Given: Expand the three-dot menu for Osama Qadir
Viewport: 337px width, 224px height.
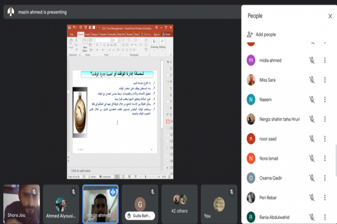Looking at the screenshot, I should pos(325,178).
